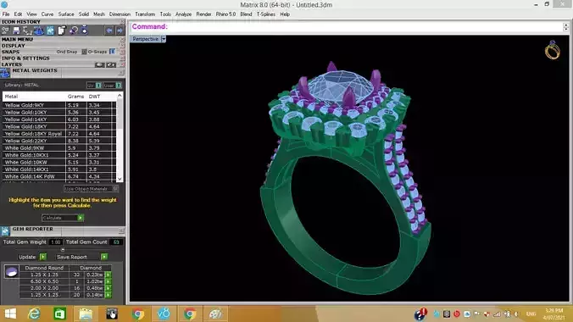The width and height of the screenshot is (573, 322).
Task: Open Windows Start menu
Action: pyautogui.click(x=10, y=314)
